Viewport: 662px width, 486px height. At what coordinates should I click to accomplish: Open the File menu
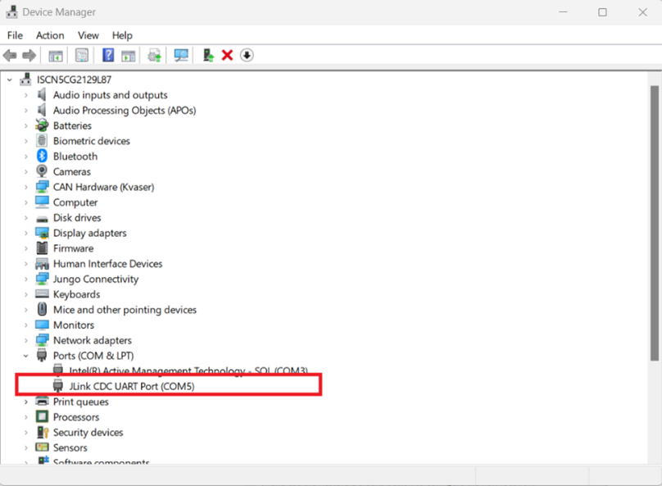(x=15, y=35)
